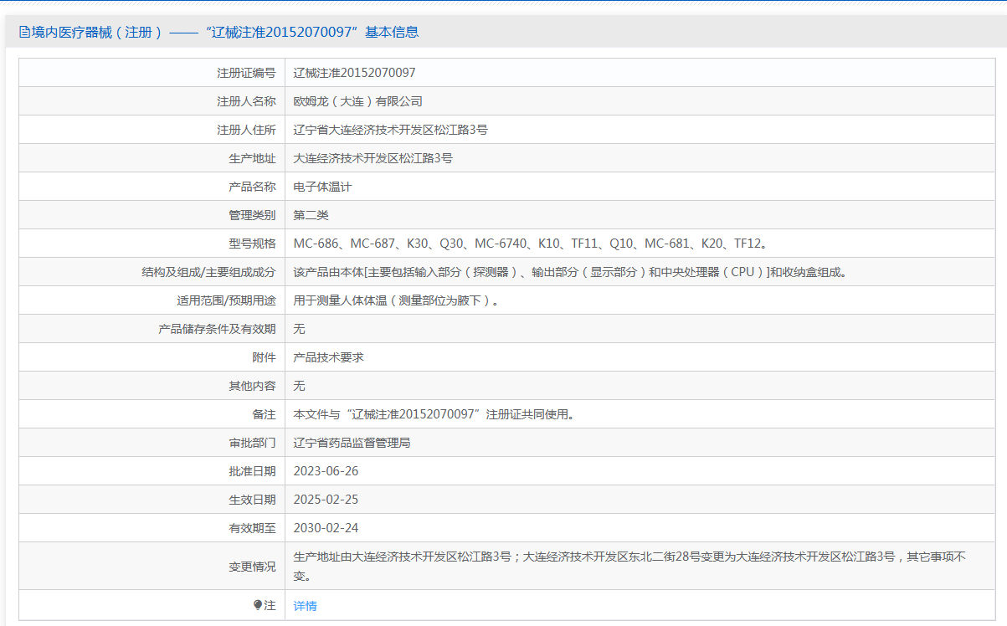Click the change description text about 东北二街28号
The image size is (1007, 626).
(630, 566)
